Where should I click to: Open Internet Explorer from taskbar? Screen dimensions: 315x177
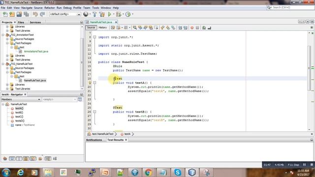click(x=20, y=173)
